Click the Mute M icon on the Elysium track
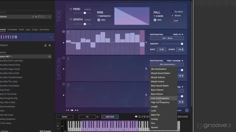 tap(36, 16)
